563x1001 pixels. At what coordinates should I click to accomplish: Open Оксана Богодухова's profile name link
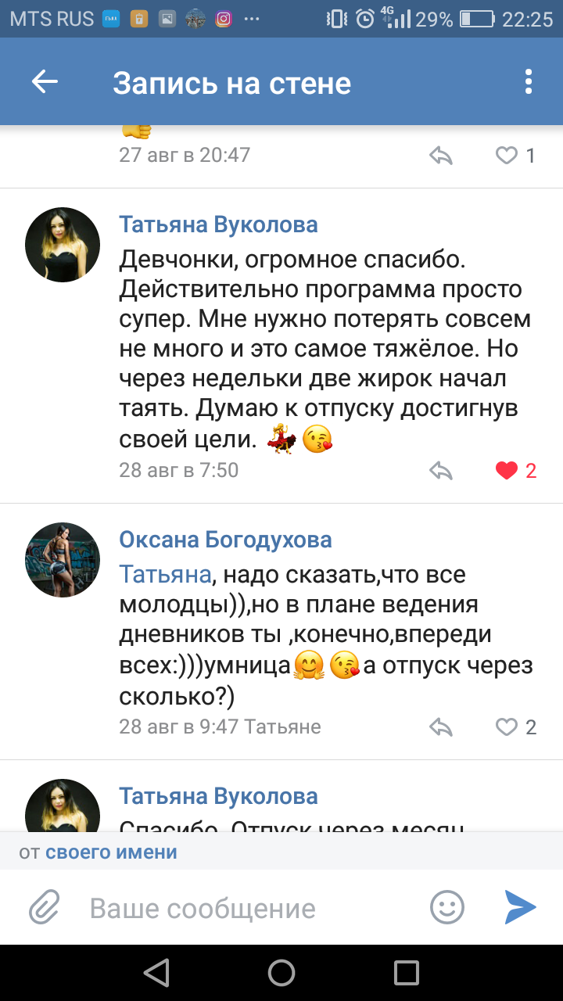(225, 540)
